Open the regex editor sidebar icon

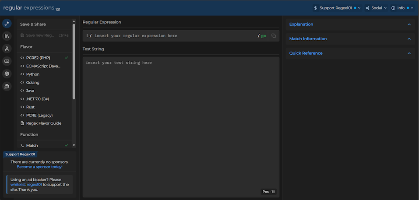click(x=7, y=24)
